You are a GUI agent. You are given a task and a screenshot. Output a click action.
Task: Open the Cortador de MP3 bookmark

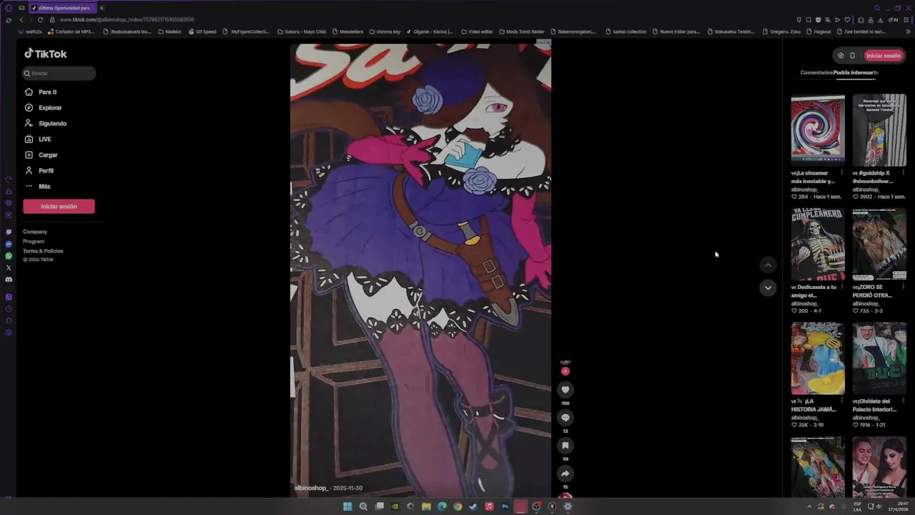pos(71,31)
